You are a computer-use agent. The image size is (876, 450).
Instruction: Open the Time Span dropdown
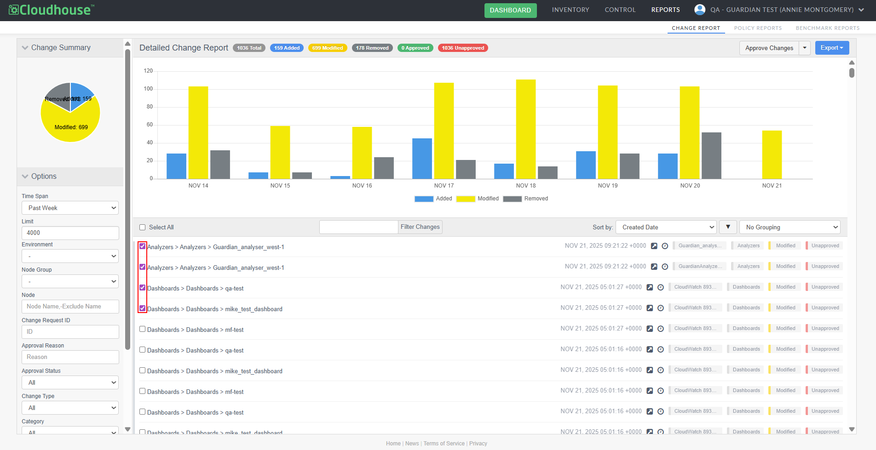(70, 208)
